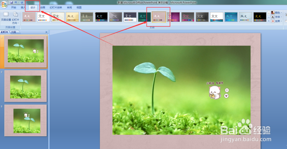Select slide 2 thumbnail

pos(26,86)
